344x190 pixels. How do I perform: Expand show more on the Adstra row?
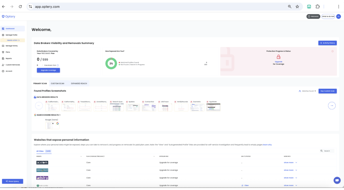pyautogui.click(x=290, y=178)
